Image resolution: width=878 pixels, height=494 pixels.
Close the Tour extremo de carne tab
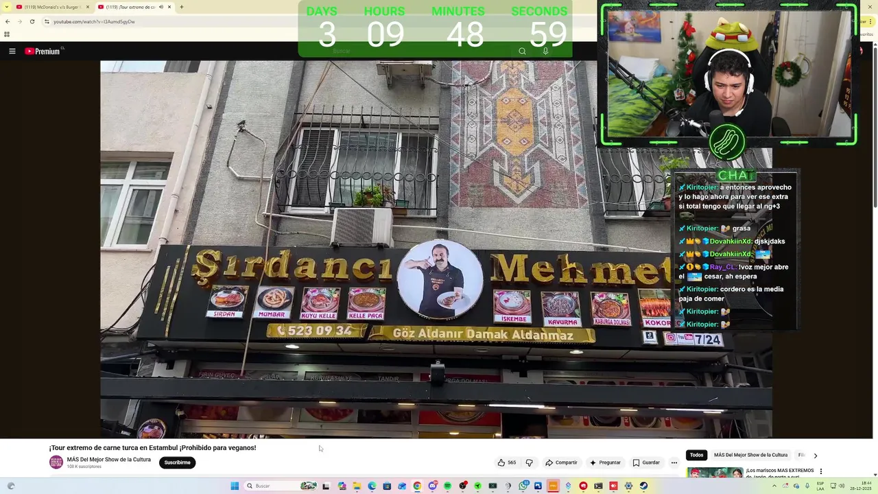coord(169,7)
